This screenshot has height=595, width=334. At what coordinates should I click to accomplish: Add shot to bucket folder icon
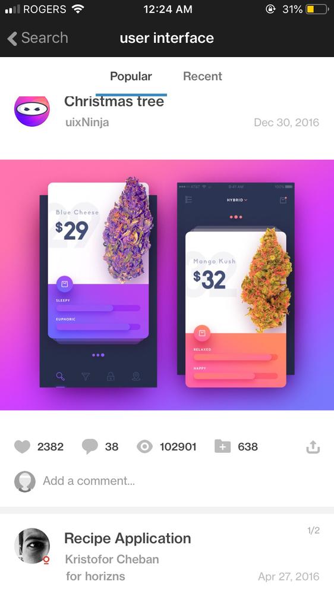click(222, 446)
